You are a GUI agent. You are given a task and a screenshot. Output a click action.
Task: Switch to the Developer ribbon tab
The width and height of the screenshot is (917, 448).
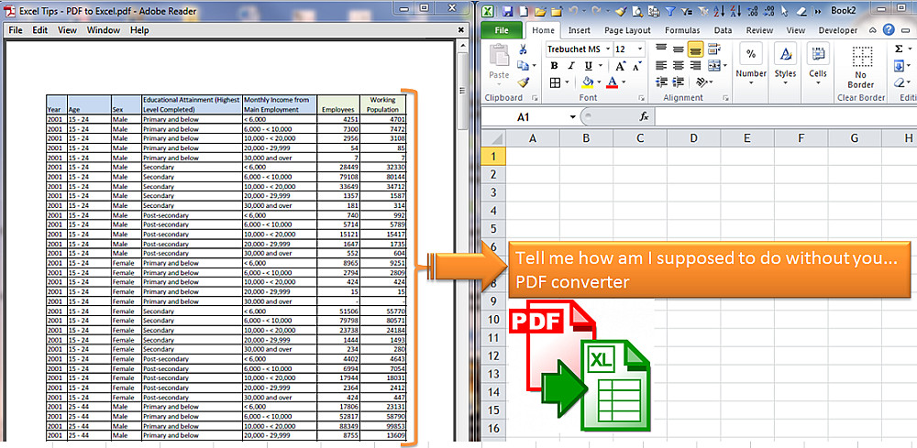tap(837, 30)
